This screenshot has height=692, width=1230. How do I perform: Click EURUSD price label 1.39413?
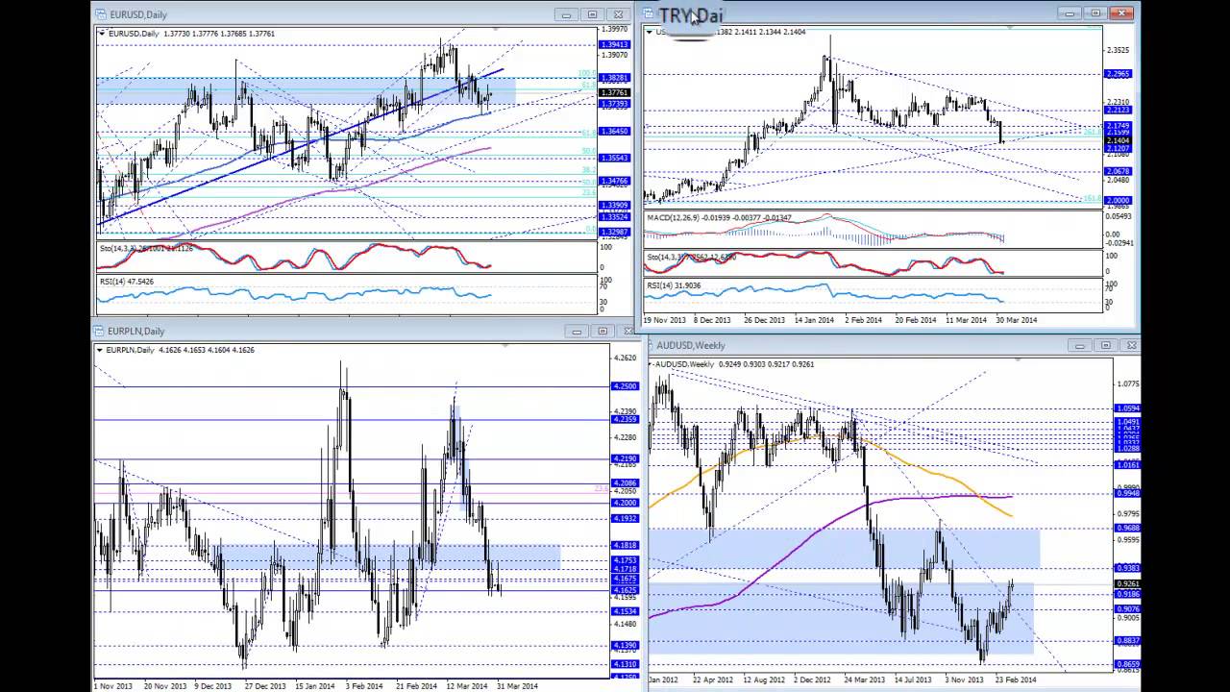(614, 44)
